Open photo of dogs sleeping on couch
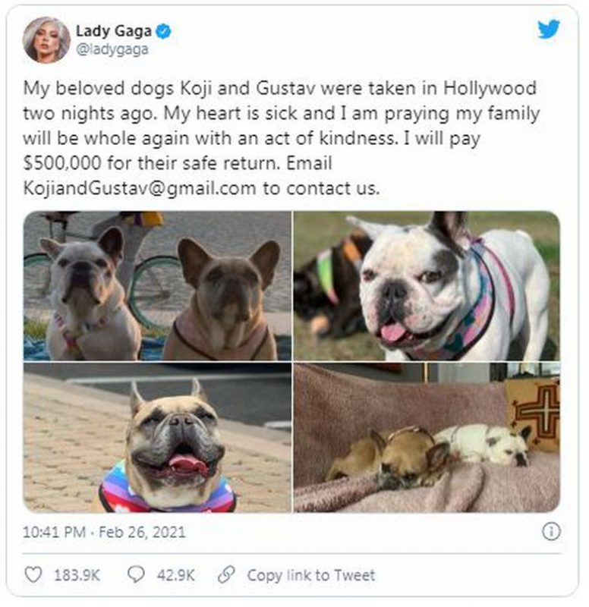The width and height of the screenshot is (589, 607). [x=427, y=438]
